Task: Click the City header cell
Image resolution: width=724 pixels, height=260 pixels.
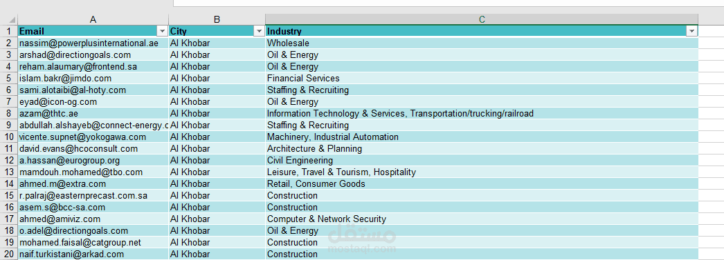Action: [x=217, y=31]
